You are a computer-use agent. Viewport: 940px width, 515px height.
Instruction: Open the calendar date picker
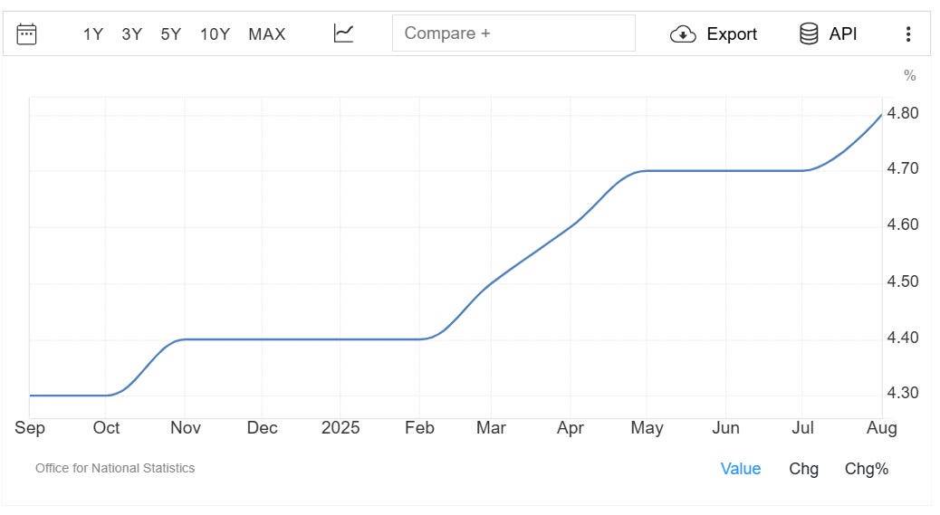tap(27, 34)
